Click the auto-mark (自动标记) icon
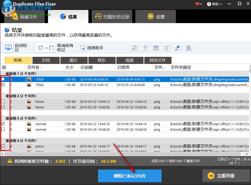Viewport: 251px width, 185px height. click(x=8, y=47)
